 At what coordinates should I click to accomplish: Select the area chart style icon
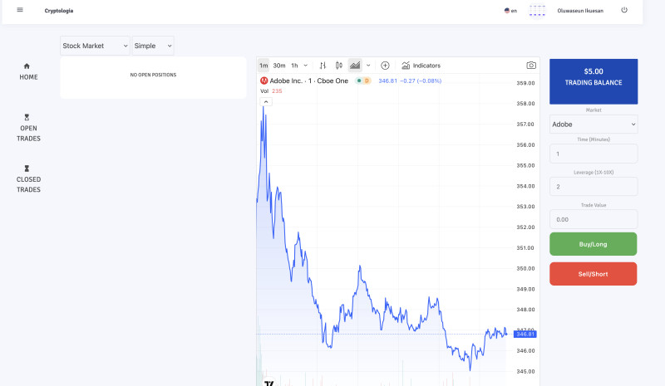coord(355,65)
